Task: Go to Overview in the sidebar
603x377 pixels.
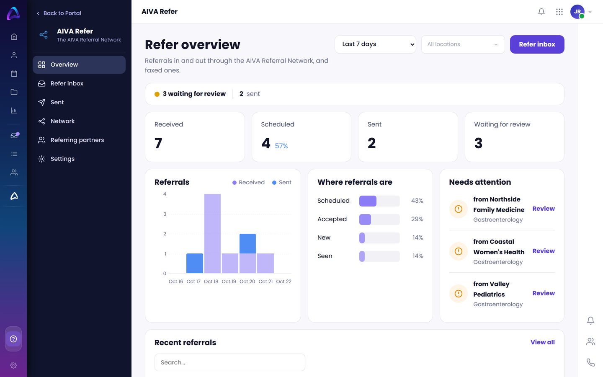Action: 79,65
